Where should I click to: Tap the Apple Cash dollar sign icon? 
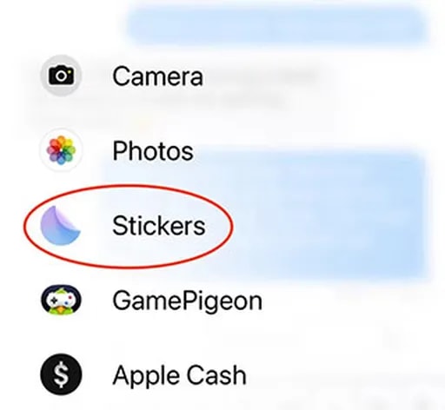click(x=62, y=374)
